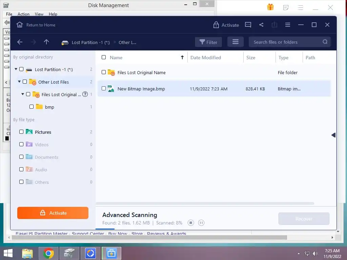Click the Activate lock icon in the title bar

tap(216, 25)
